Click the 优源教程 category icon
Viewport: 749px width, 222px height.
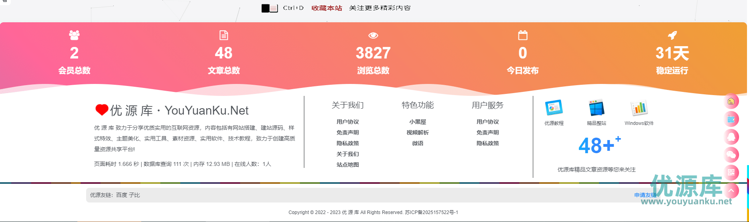[x=554, y=108]
